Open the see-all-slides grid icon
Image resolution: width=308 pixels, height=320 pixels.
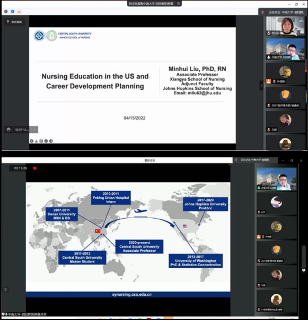41,141
